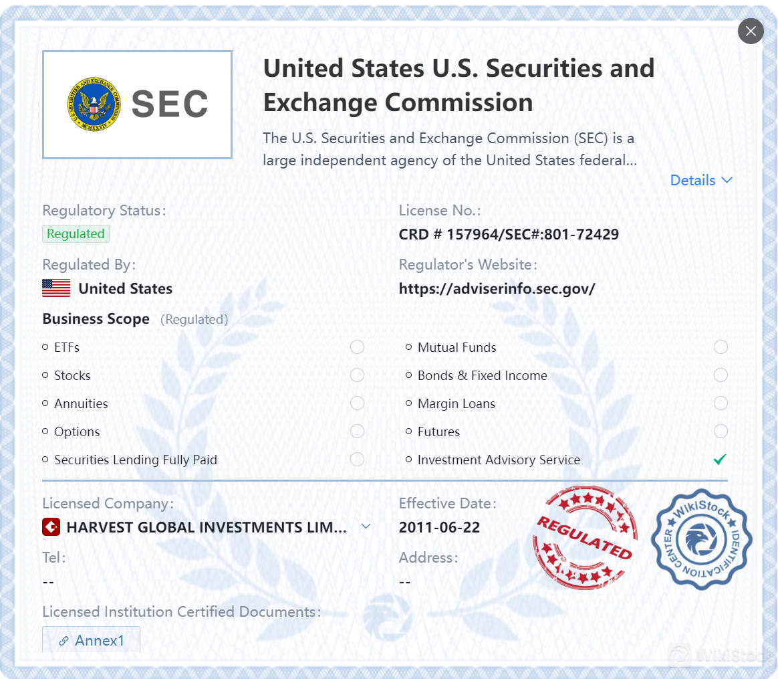The image size is (778, 679).
Task: Click the Mutual Funds scope label
Action: click(457, 347)
